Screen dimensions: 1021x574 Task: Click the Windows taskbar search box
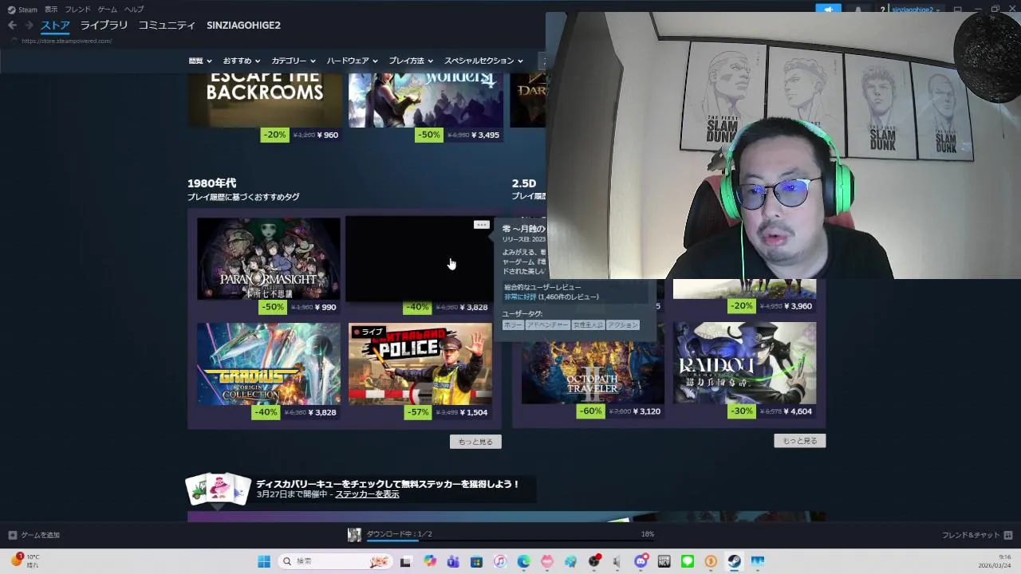point(335,561)
